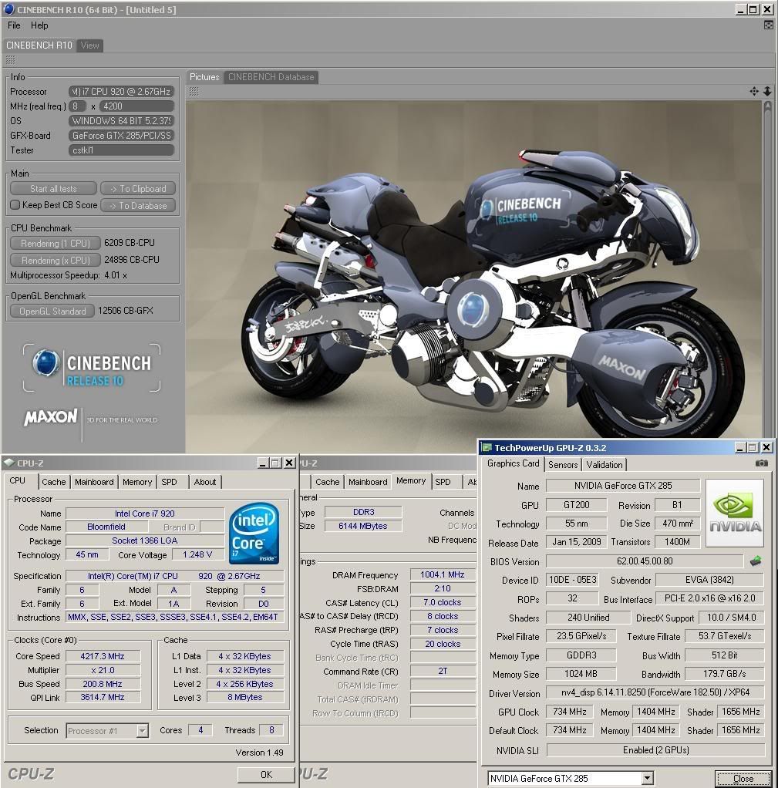Open SPD tab in second CPU-Z window

point(443,481)
